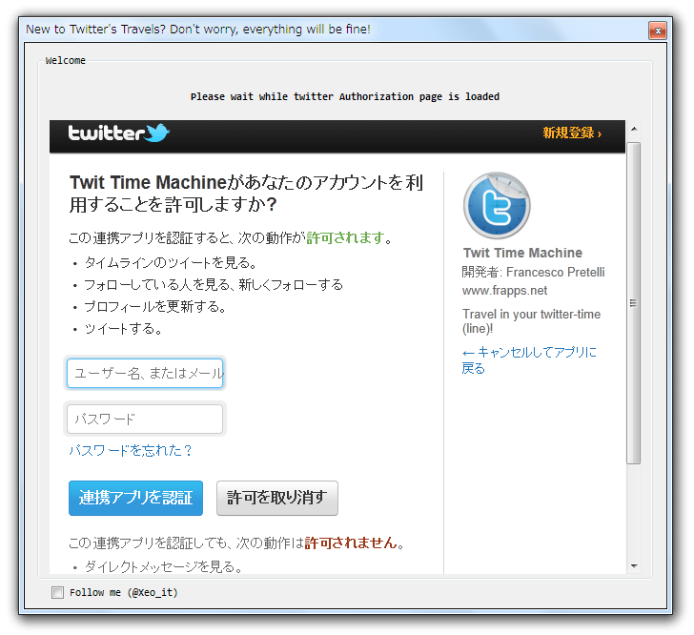Tick the Follow me (@Xeo_it) checkbox
The image size is (694, 635).
(x=57, y=592)
